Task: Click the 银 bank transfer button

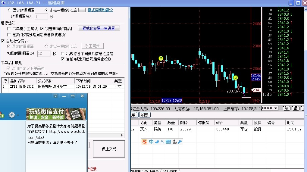Action: click(x=296, y=108)
